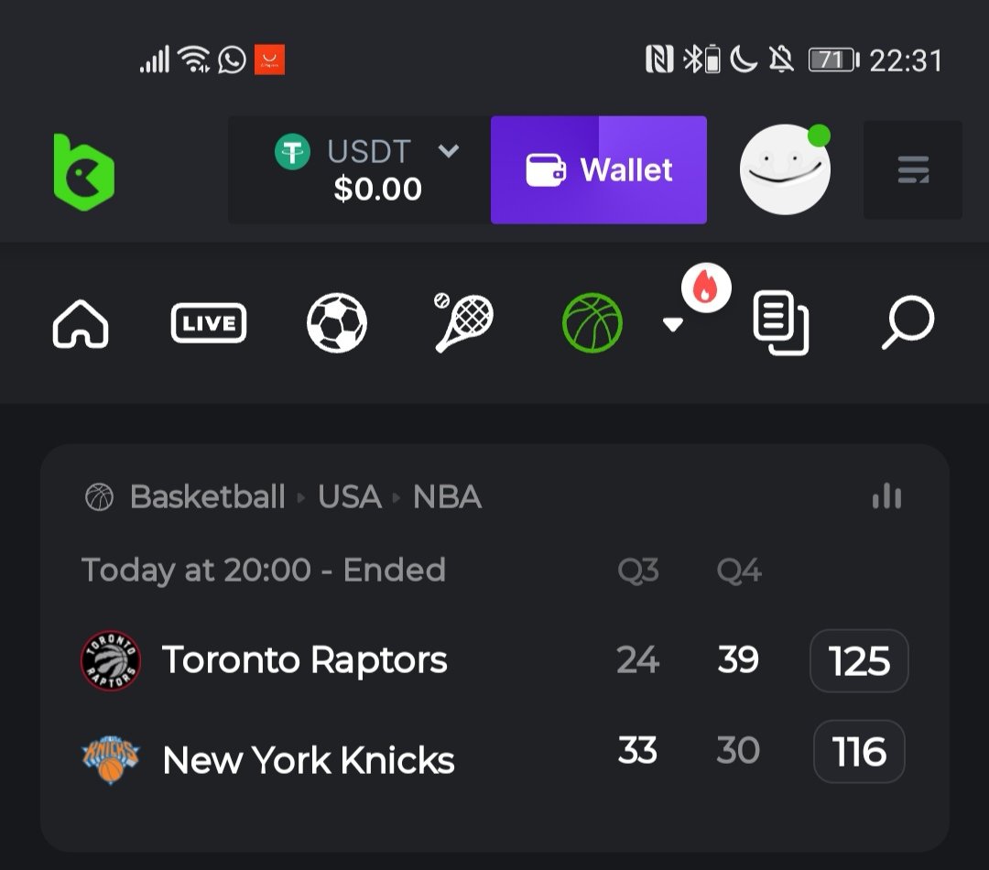Expand more sports arrow next to basketball
This screenshot has height=870, width=989.
point(673,325)
